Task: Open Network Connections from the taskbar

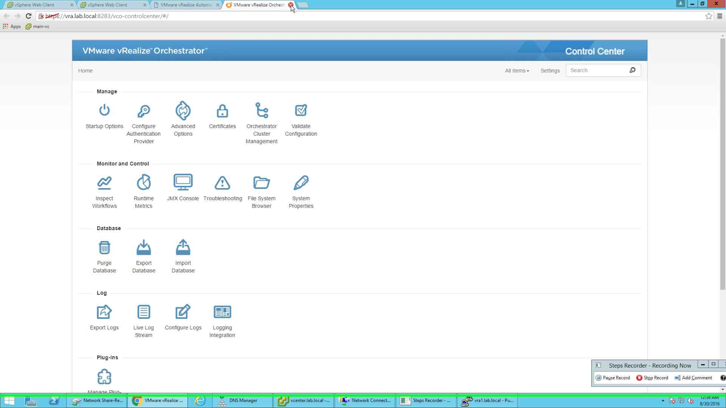Action: 365,401
